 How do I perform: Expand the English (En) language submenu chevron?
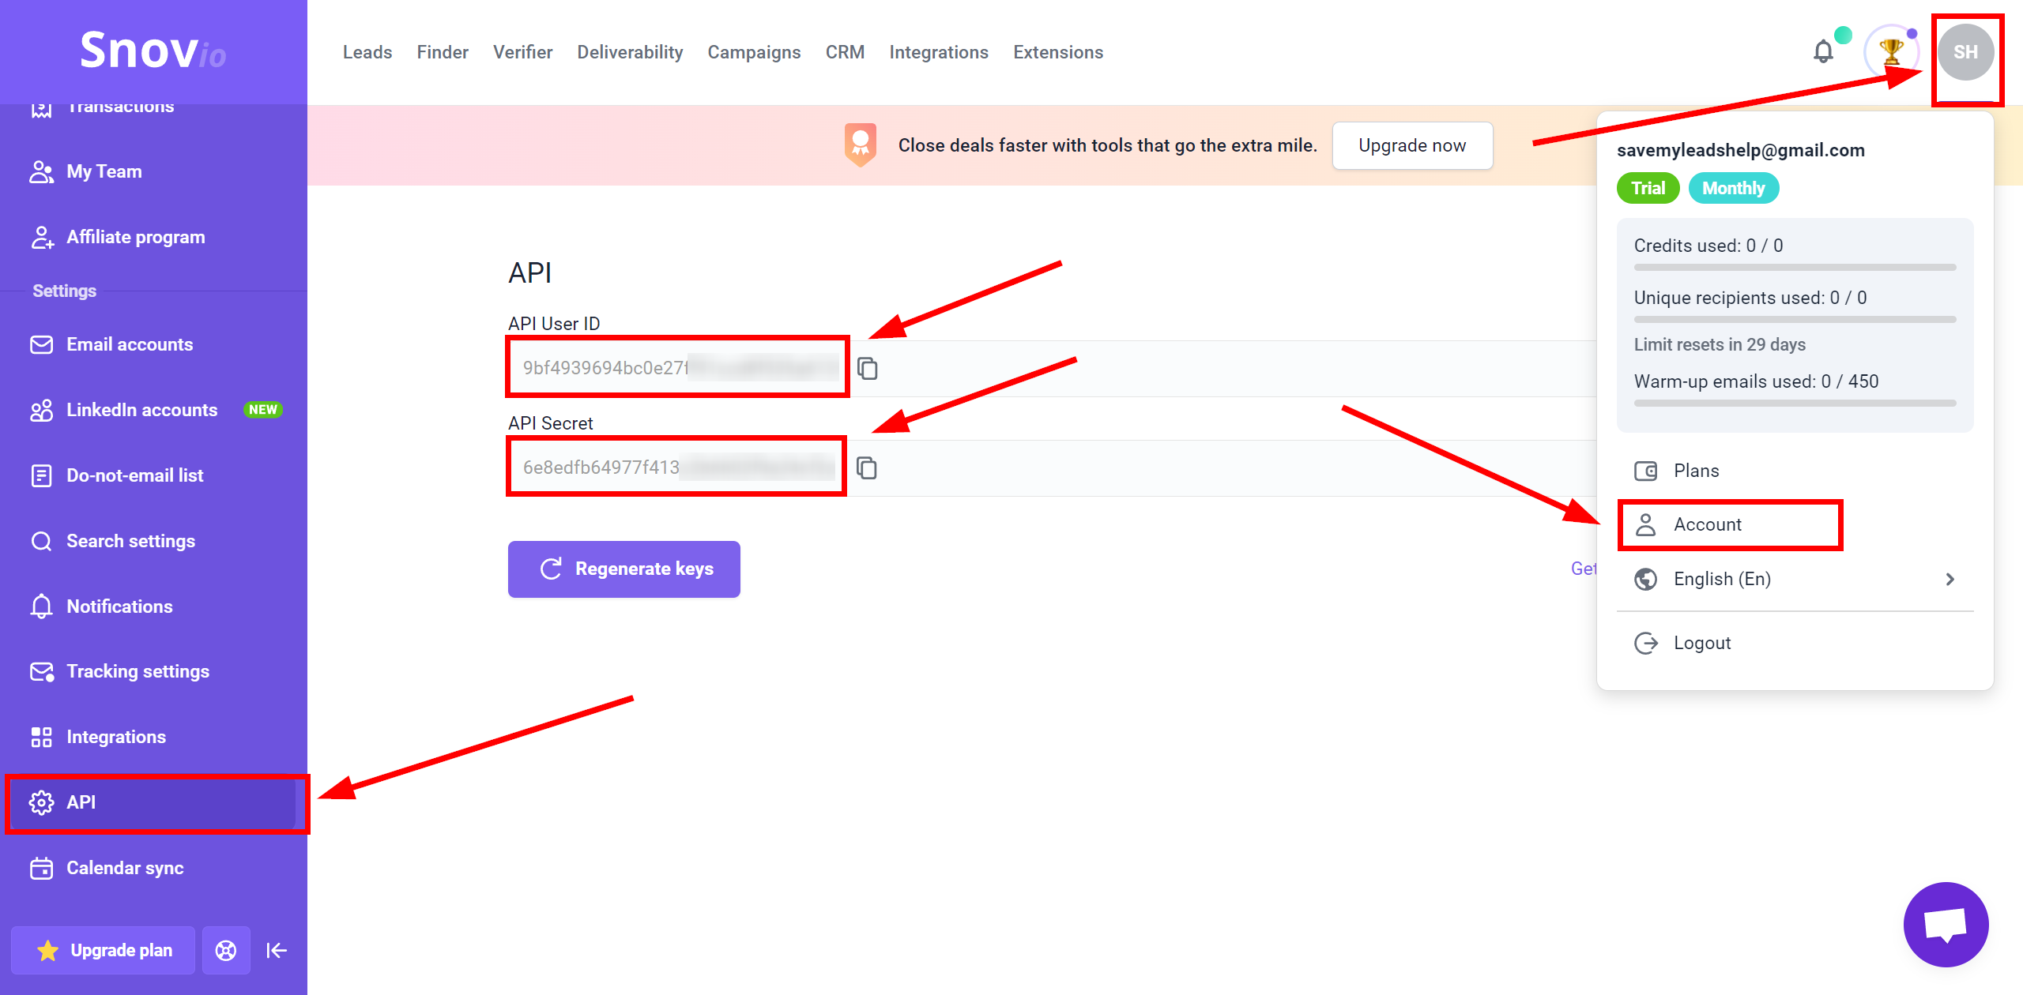click(1950, 580)
